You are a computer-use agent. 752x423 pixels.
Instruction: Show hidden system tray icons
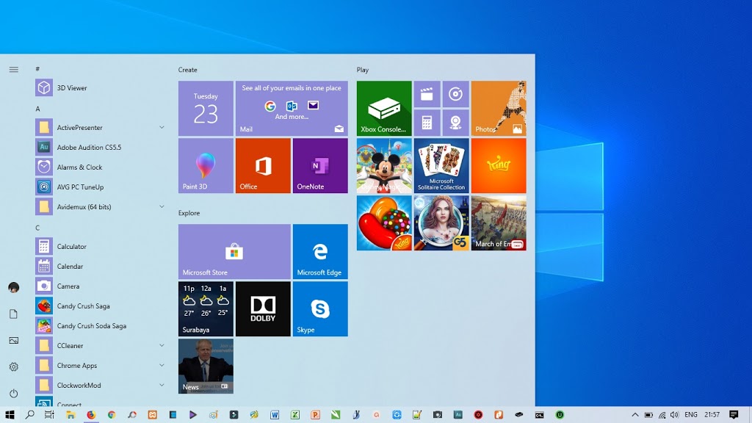635,415
